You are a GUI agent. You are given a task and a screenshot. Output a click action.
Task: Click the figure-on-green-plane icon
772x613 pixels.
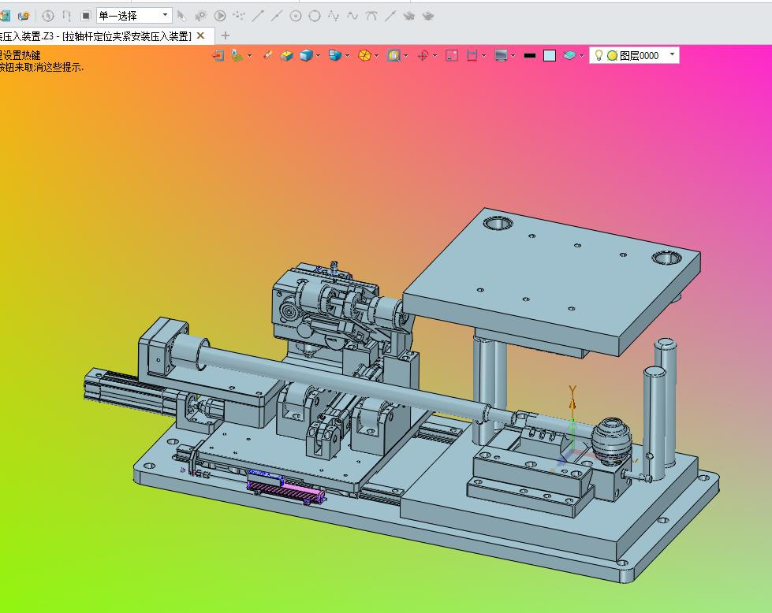click(x=237, y=56)
